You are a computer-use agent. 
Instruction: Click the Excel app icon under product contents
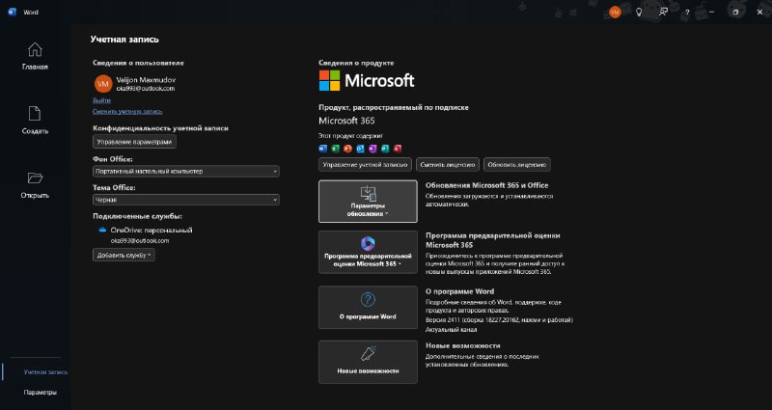point(335,149)
